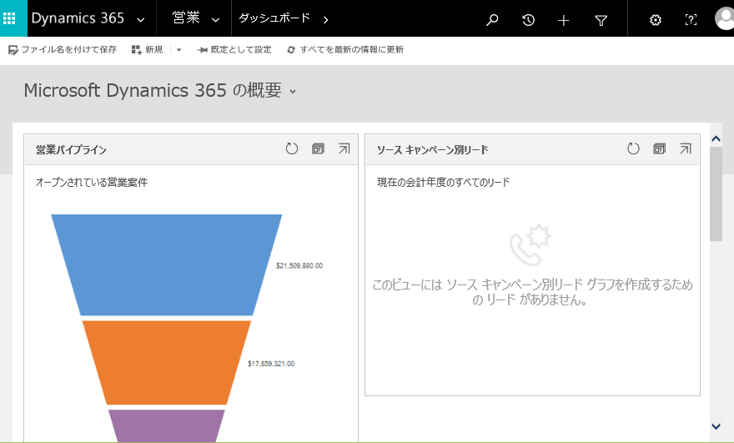This screenshot has width=734, height=443.
Task: Click the 営業パイプライン panel title
Action: [71, 150]
